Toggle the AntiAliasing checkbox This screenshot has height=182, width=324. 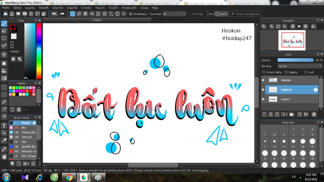[x=131, y=14]
